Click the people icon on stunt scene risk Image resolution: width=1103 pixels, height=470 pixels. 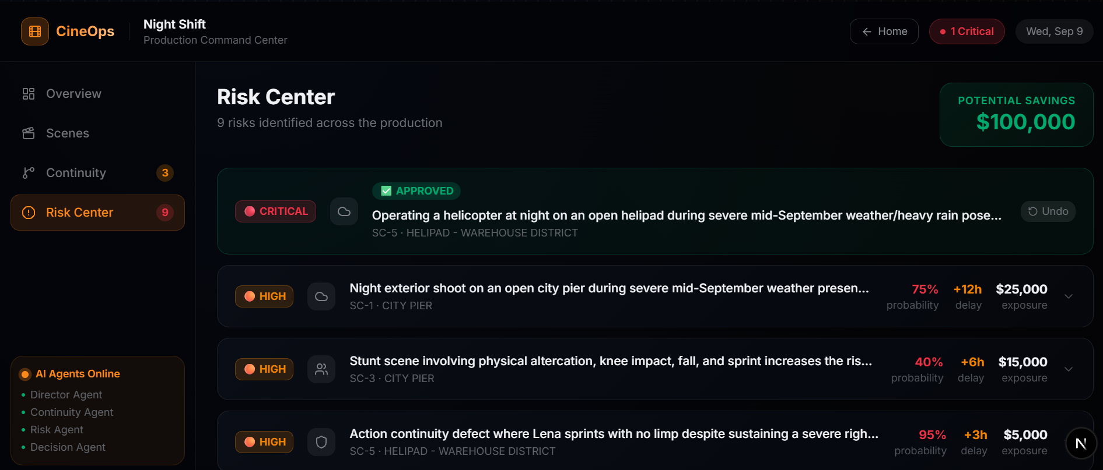click(x=321, y=369)
